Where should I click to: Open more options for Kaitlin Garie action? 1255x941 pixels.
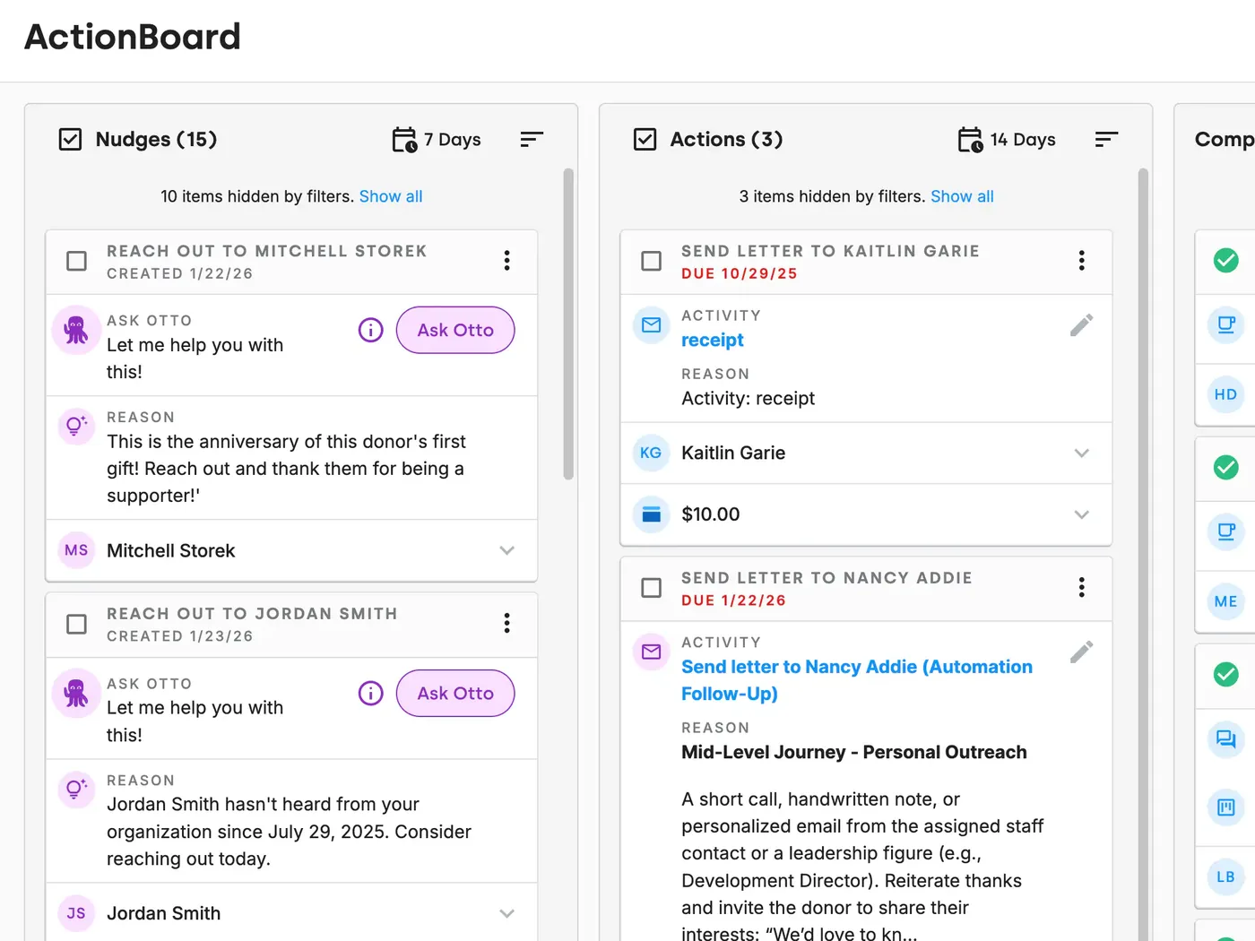pyautogui.click(x=1082, y=261)
